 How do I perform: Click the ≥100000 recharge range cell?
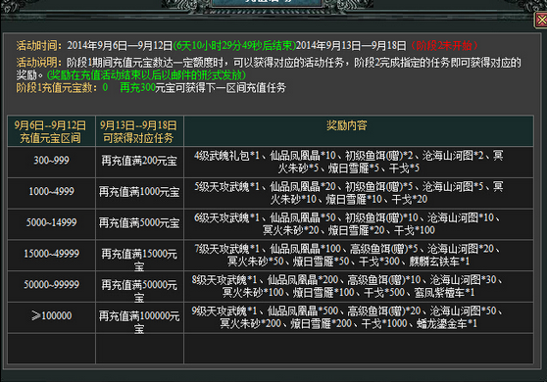click(x=51, y=316)
